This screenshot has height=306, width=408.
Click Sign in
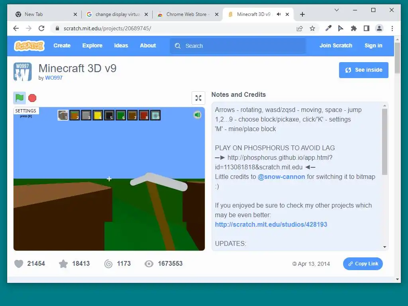tap(373, 45)
